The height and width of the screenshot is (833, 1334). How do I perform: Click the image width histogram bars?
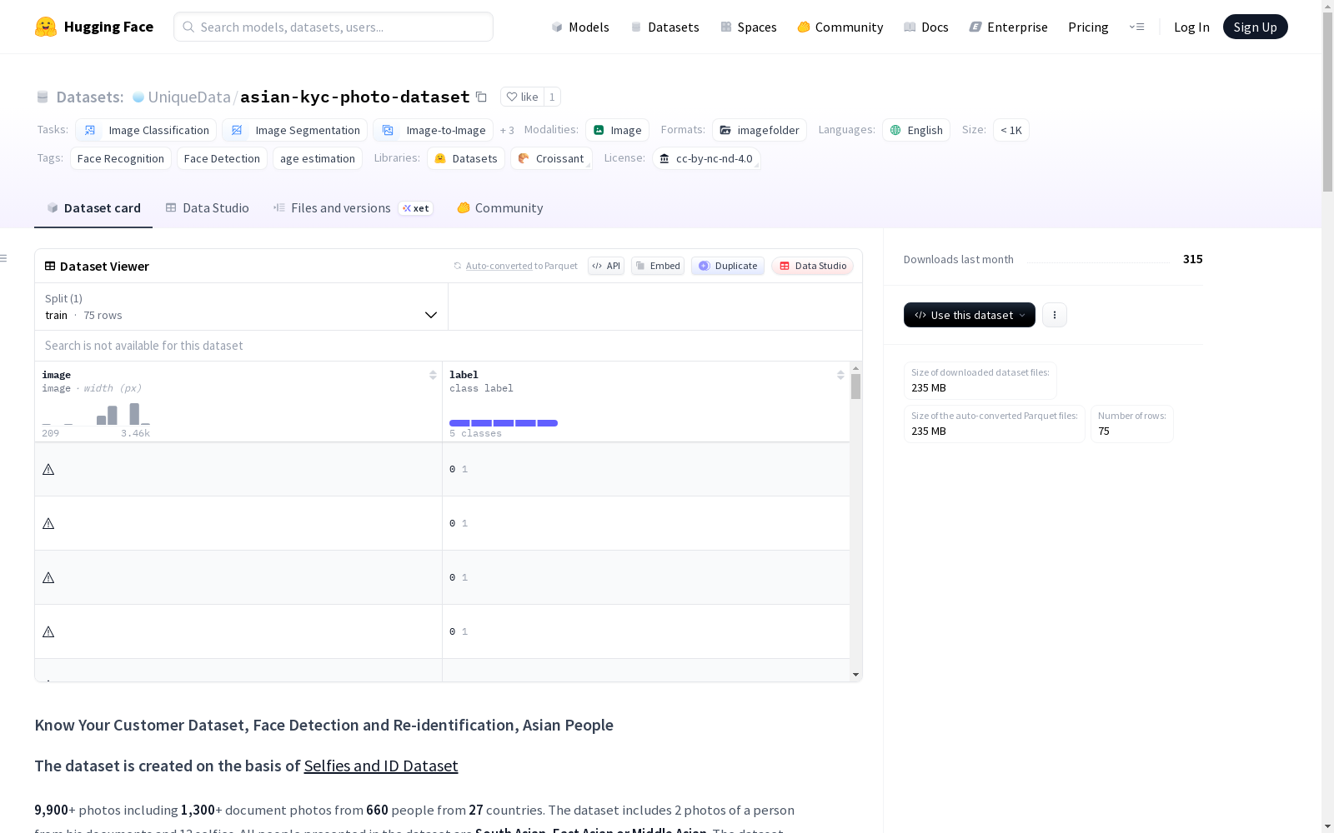tap(96, 413)
